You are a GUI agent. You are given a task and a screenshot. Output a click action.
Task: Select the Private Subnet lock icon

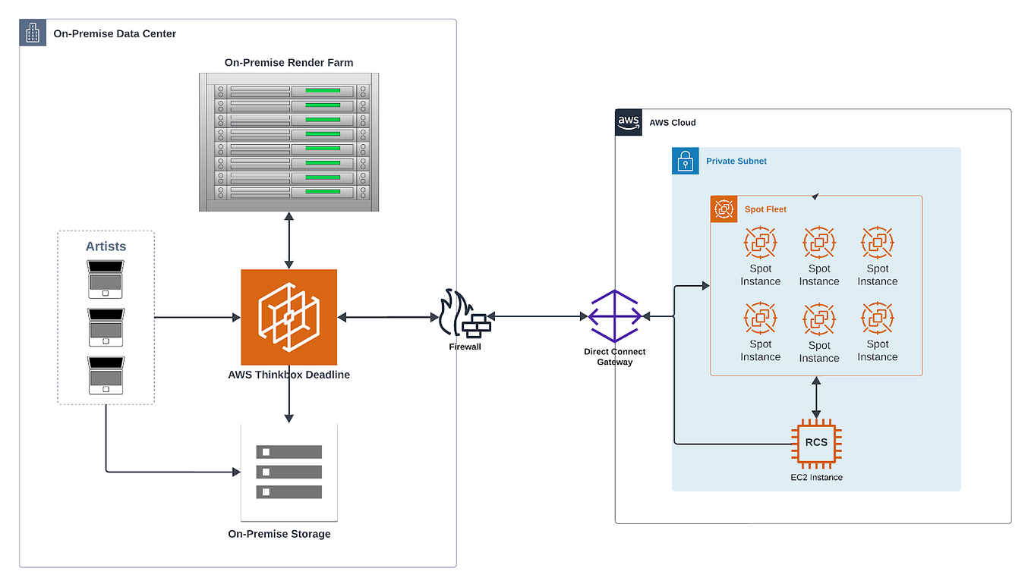[x=684, y=161]
